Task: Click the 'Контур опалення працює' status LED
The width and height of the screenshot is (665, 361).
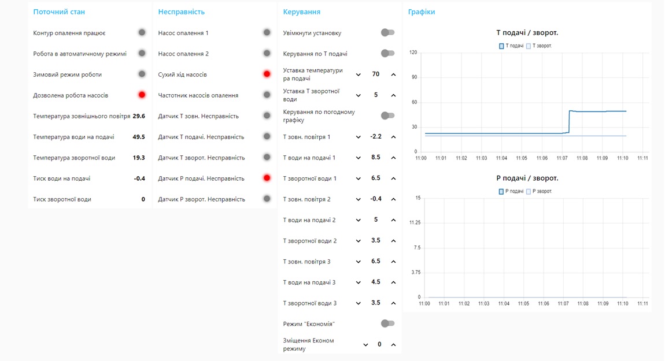Action: [142, 33]
